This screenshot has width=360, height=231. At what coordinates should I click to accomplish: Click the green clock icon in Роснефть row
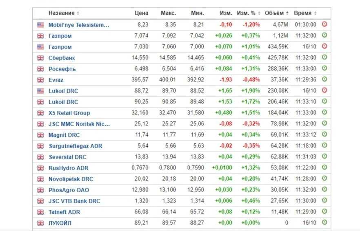click(324, 68)
